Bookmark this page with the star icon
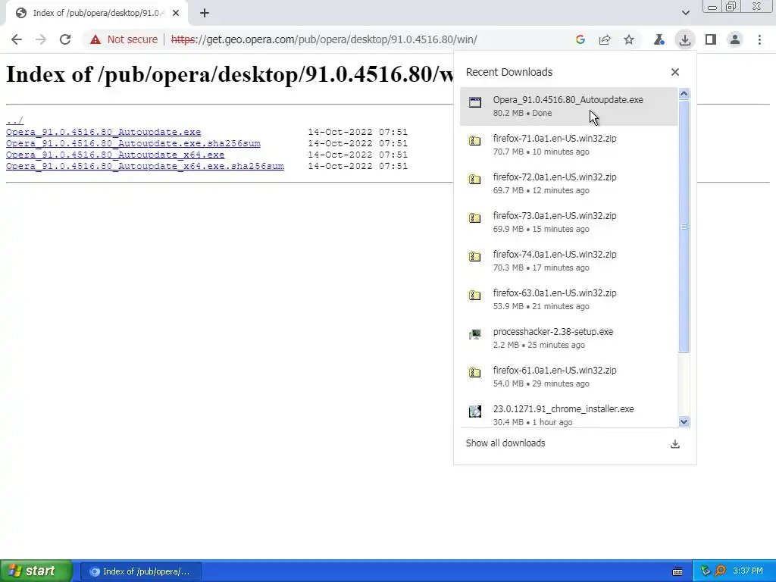This screenshot has width=776, height=582. click(x=628, y=39)
